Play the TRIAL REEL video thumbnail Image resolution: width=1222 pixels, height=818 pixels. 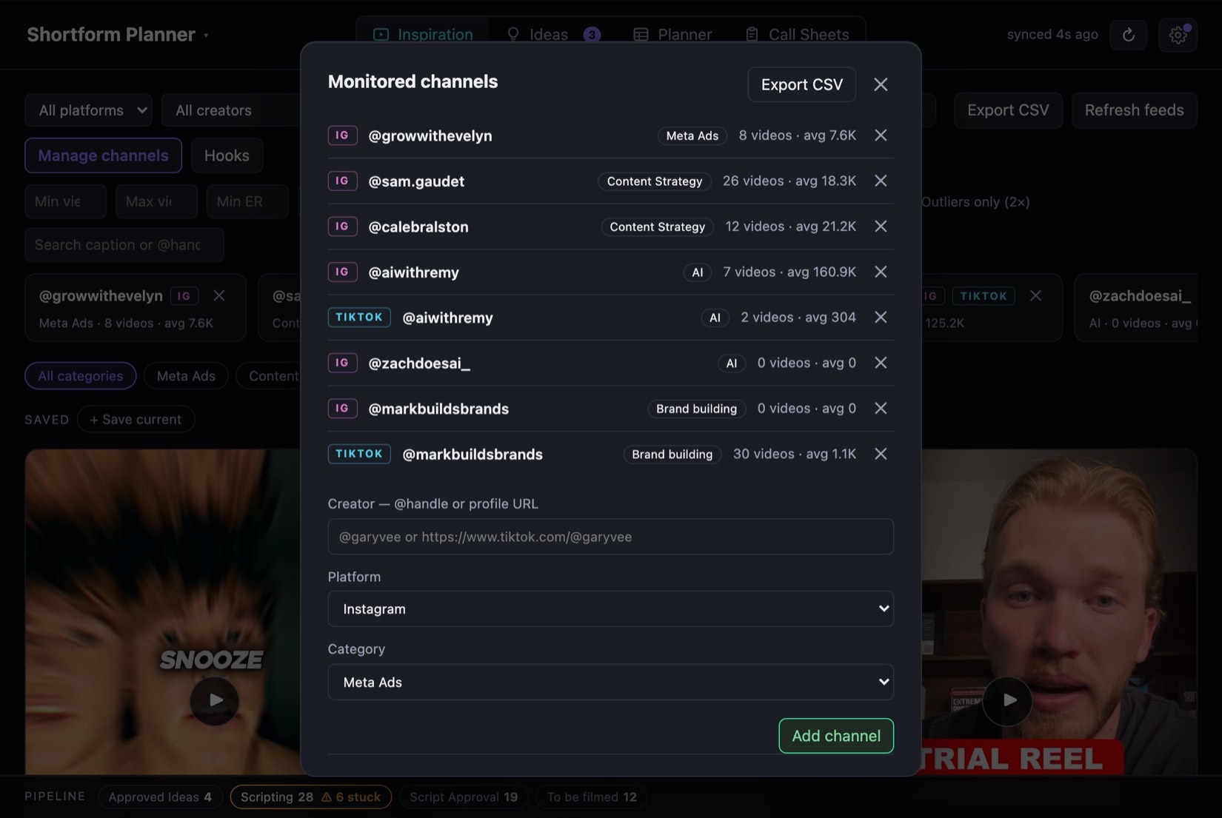coord(1008,700)
